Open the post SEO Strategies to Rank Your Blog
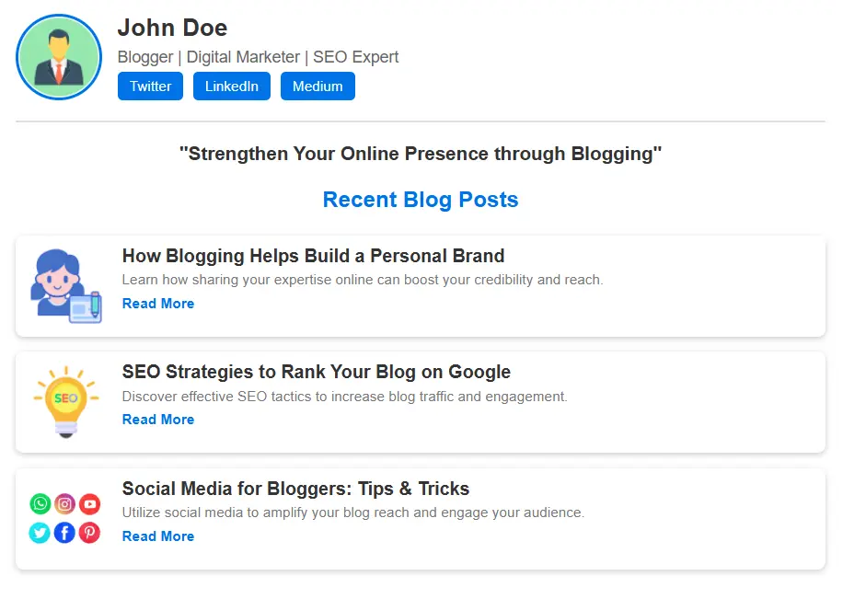 pos(317,372)
